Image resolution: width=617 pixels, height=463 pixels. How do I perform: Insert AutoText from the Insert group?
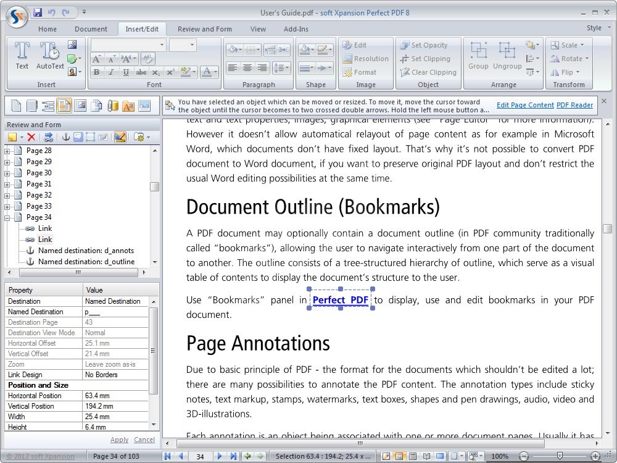coord(50,56)
